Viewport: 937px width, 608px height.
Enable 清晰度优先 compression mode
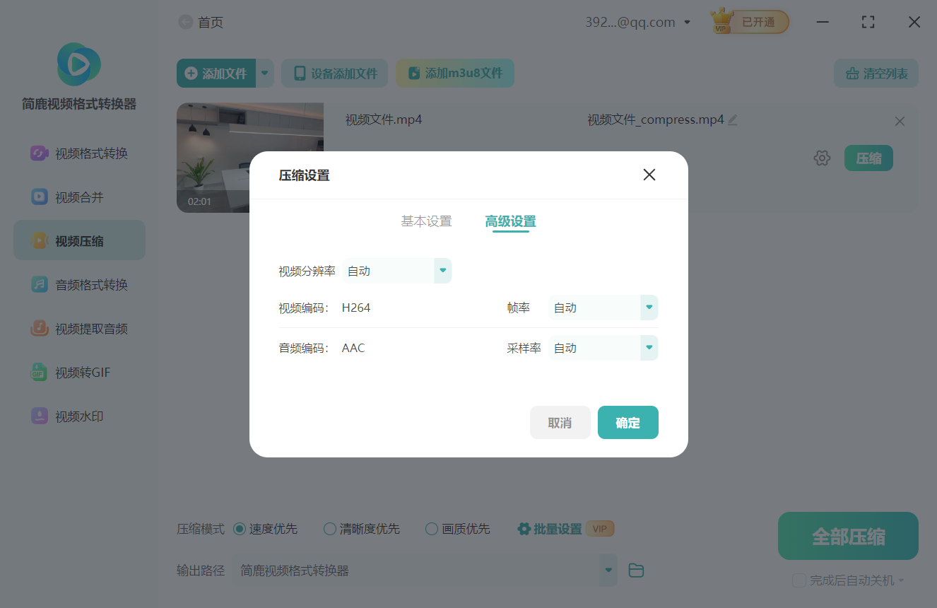pos(329,528)
